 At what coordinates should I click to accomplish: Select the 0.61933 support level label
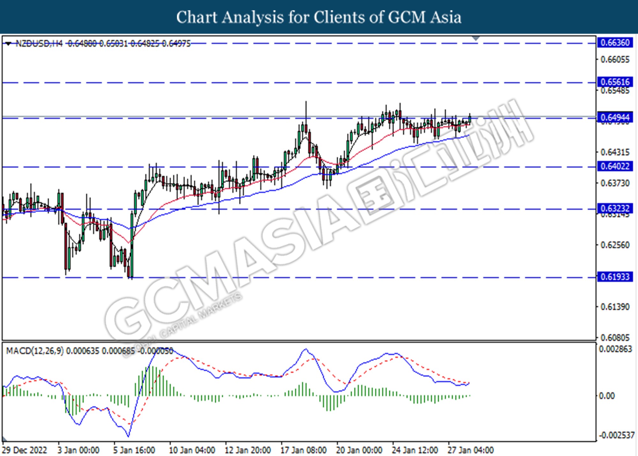pos(614,277)
